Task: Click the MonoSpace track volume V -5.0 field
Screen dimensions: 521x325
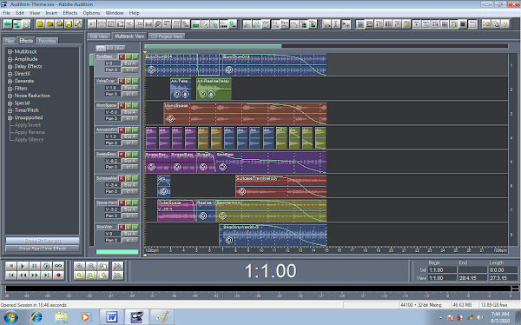Action: pyautogui.click(x=112, y=112)
